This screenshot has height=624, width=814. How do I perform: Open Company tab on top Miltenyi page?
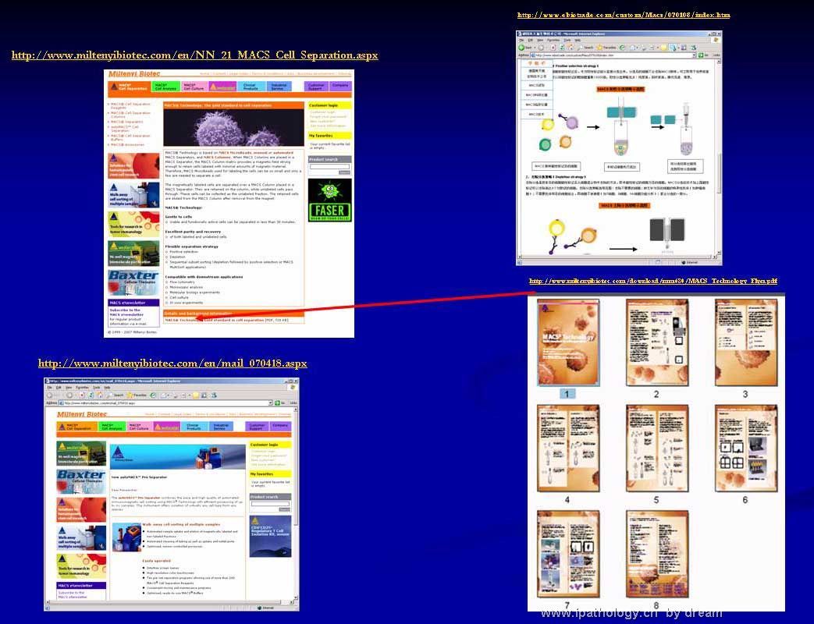tap(340, 87)
